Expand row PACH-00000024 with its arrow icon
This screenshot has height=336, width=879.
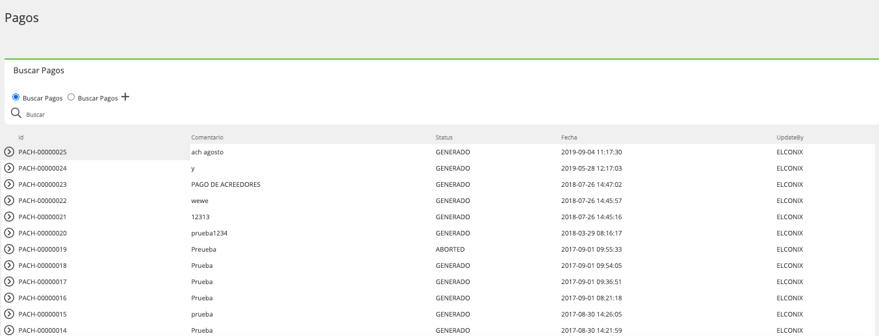9,168
